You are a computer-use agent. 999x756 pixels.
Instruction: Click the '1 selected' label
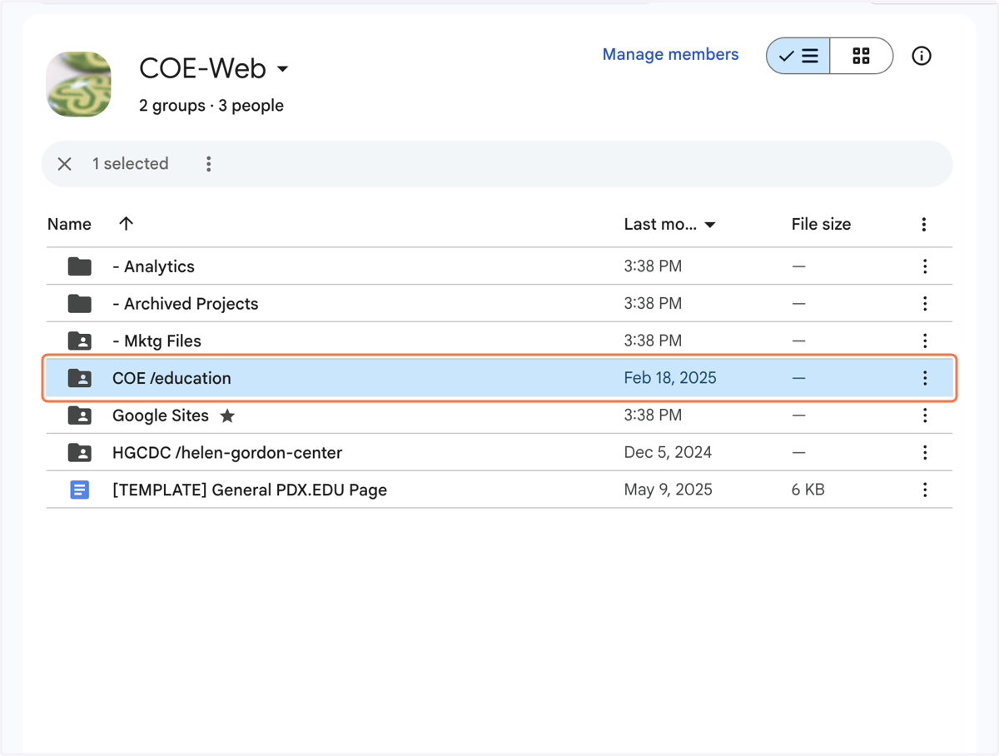(x=130, y=164)
